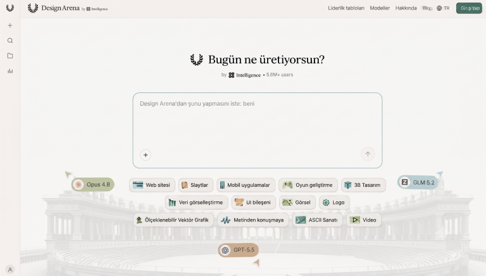Click the laurel logo in the sidebar

(10, 8)
